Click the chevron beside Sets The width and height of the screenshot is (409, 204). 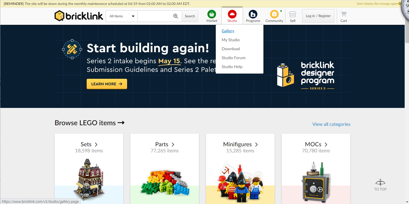tap(96, 145)
